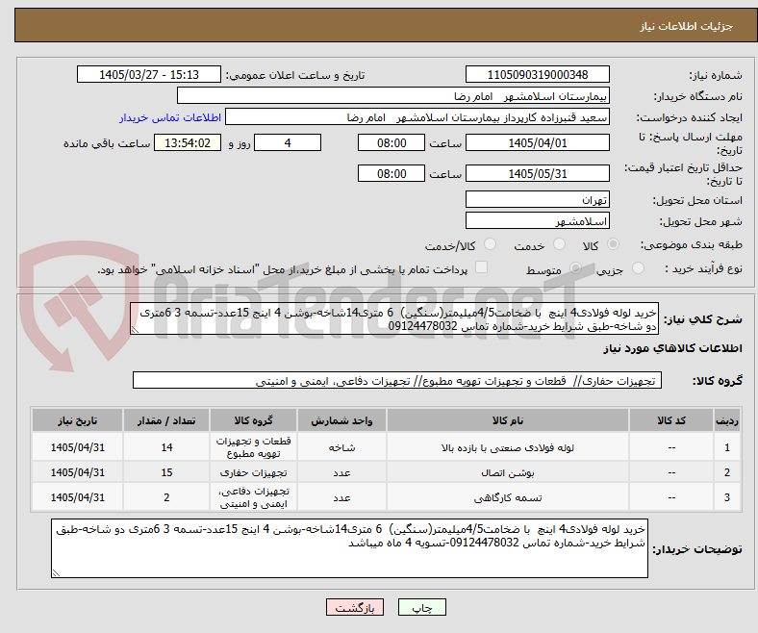The height and width of the screenshot is (633, 758).
Task: Click the resize handle of need description box
Action: point(135,330)
